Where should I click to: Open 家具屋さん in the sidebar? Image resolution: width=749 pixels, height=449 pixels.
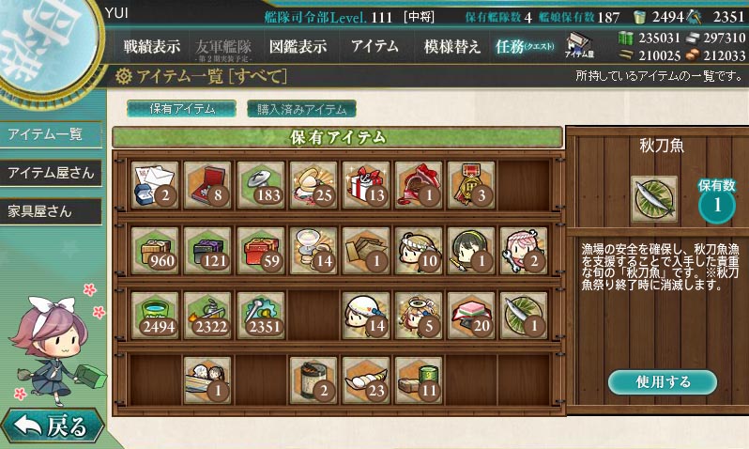pos(51,211)
